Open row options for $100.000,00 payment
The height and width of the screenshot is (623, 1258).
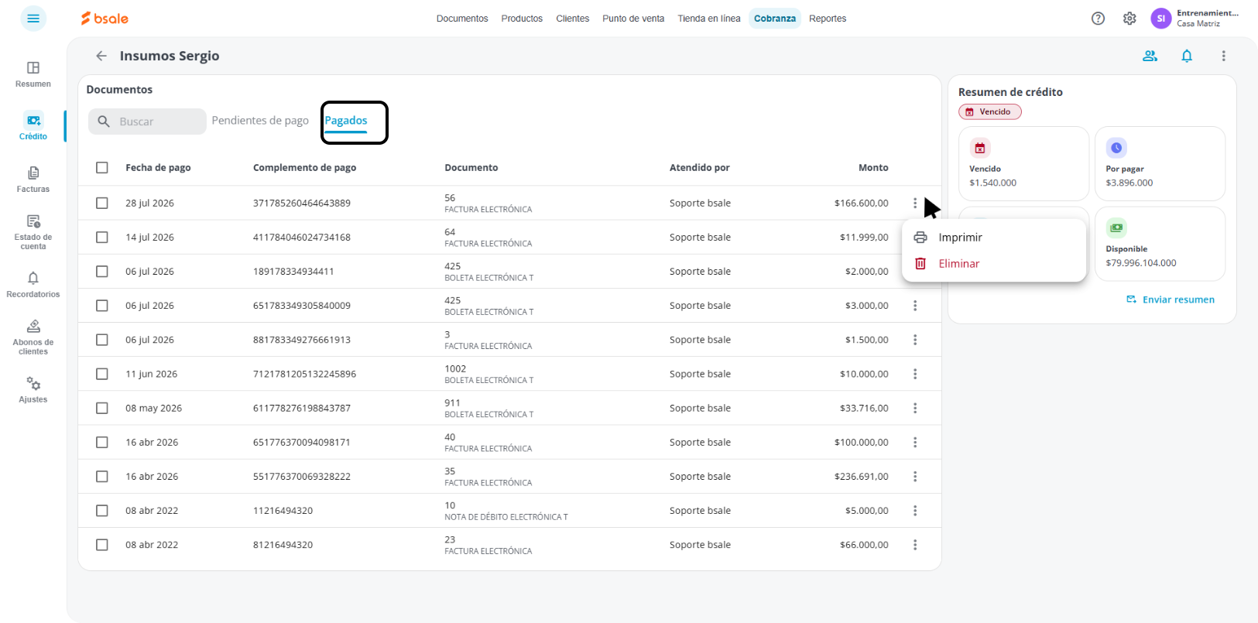[x=915, y=442]
